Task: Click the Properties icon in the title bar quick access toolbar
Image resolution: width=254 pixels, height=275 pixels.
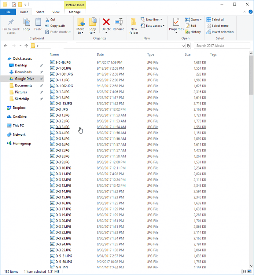Action: pyautogui.click(x=14, y=4)
